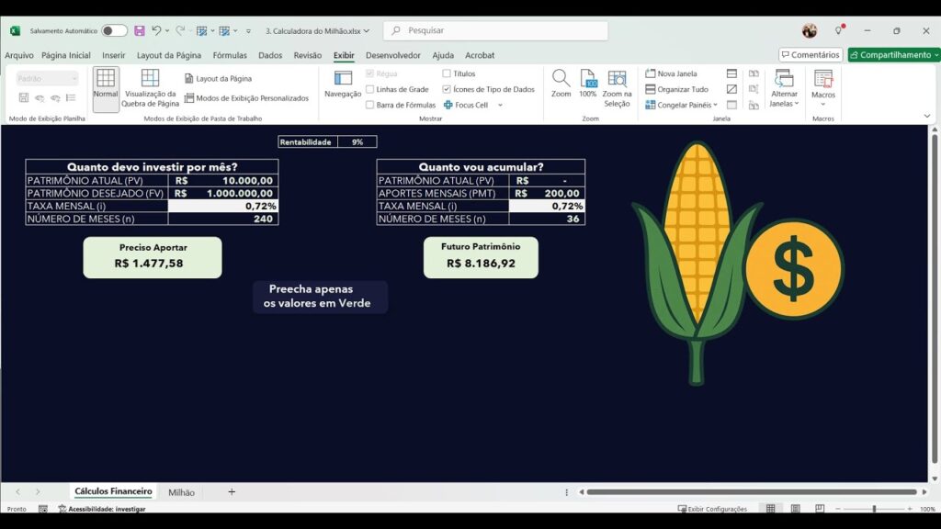Open Visualização da Quebra de Página view

tap(150, 89)
